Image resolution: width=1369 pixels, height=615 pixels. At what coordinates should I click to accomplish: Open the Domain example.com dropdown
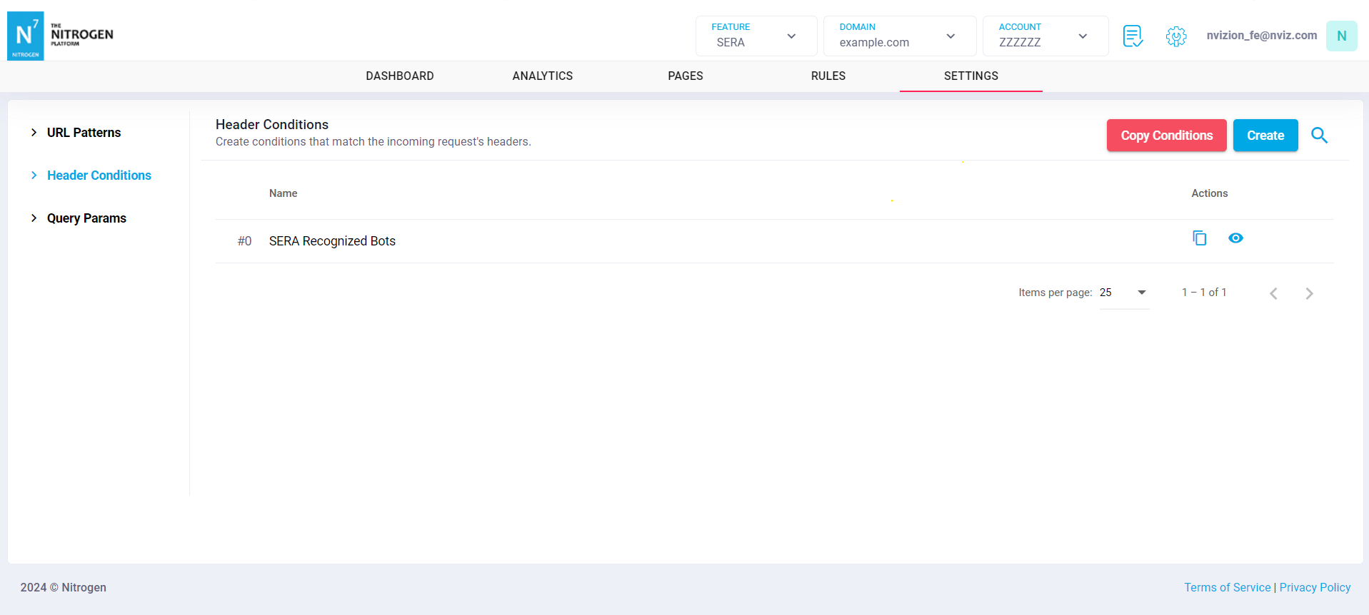click(x=898, y=36)
